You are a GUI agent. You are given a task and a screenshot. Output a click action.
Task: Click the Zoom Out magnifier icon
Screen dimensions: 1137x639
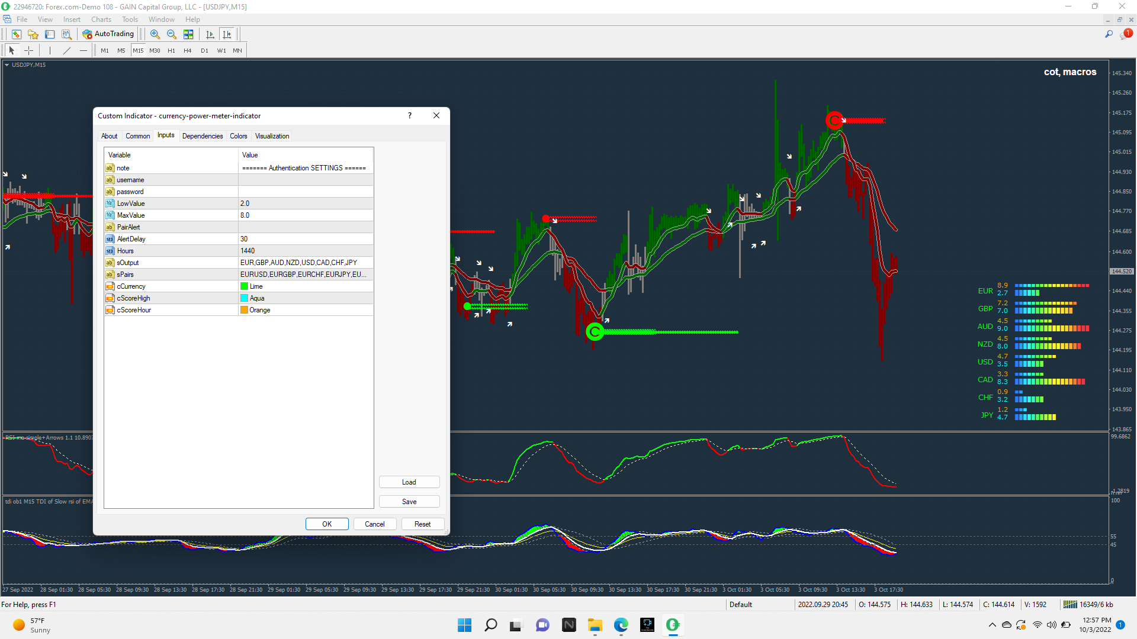tap(172, 34)
